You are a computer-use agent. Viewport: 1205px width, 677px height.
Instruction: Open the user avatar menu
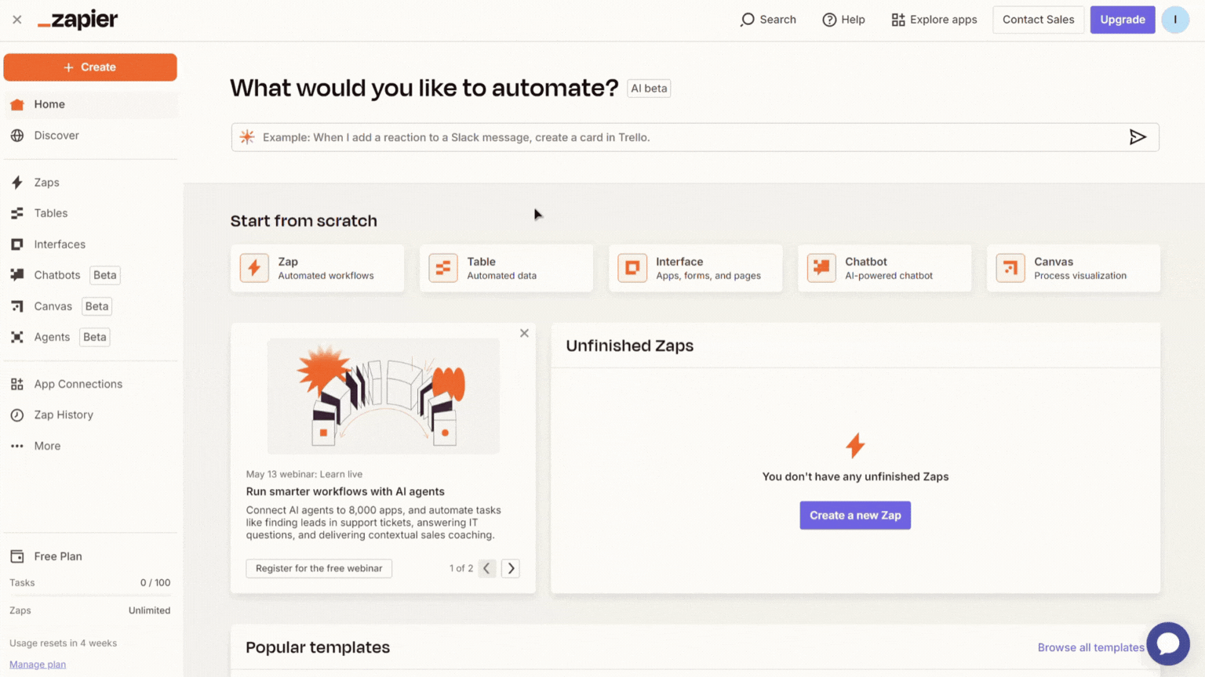(1175, 20)
